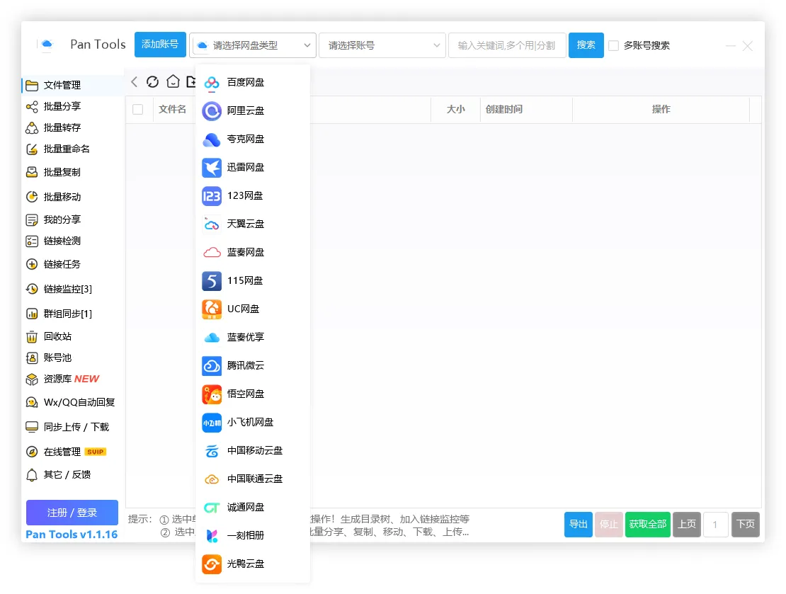Click the 导出 button
The height and width of the screenshot is (594, 786).
(579, 525)
